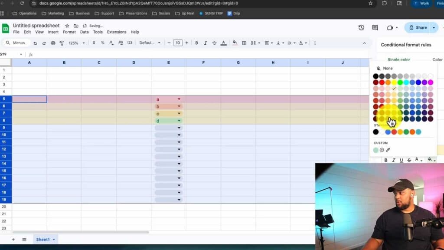Toggle bold in main toolbar

(196, 43)
